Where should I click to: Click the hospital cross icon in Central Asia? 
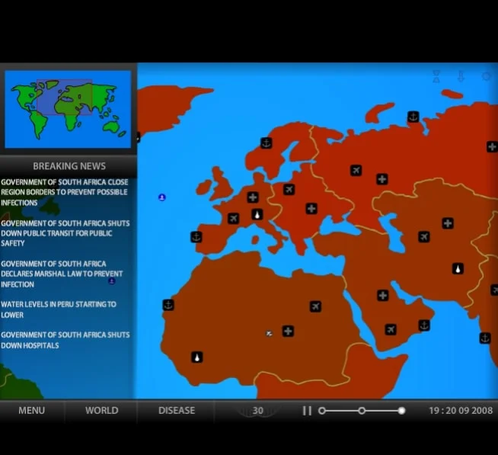click(448, 223)
